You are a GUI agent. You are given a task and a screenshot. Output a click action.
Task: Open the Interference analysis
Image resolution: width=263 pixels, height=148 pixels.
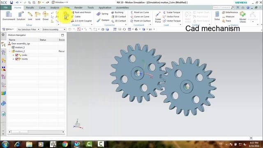point(230,12)
